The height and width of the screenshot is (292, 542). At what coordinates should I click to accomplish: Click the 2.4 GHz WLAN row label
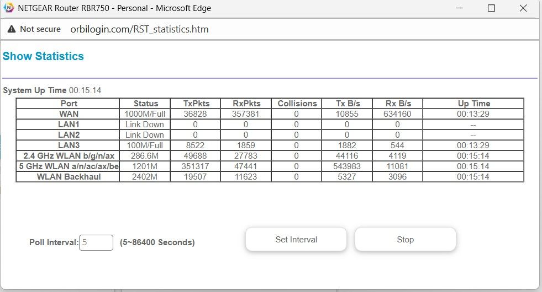(68, 156)
